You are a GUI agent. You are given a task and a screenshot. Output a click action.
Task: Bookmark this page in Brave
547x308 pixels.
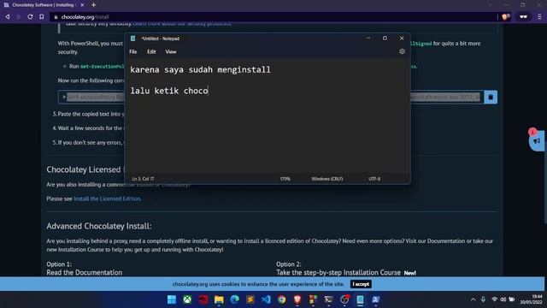coord(42,17)
